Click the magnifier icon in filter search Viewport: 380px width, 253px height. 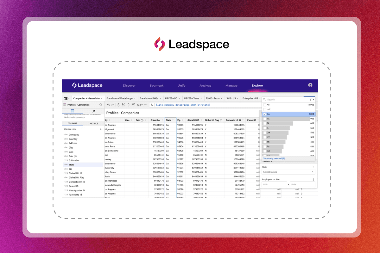(264, 99)
